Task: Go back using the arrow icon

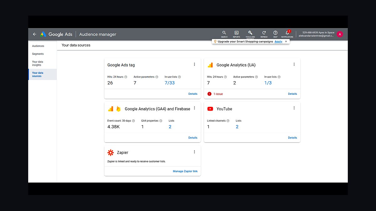Action: coord(34,34)
